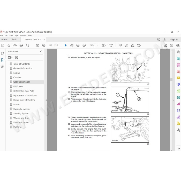This screenshot has height=181, width=181.
Task: Jump to FWD Axle bookmark
Action: [18, 86]
